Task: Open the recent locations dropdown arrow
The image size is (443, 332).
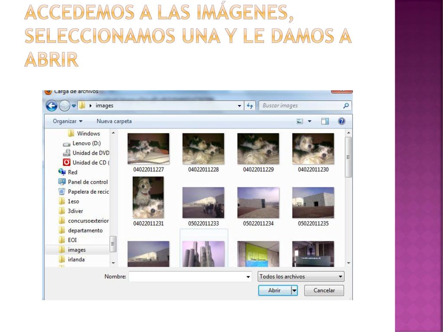Action: [x=74, y=106]
